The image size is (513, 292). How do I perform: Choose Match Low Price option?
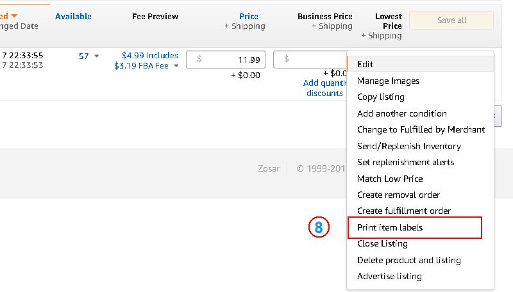tap(390, 179)
